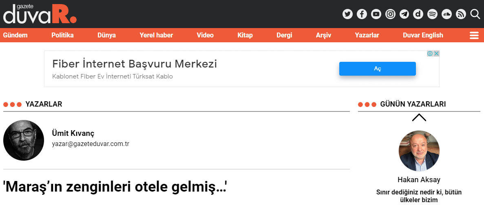Go to the Gündem section
Image resolution: width=484 pixels, height=205 pixels.
(x=15, y=35)
